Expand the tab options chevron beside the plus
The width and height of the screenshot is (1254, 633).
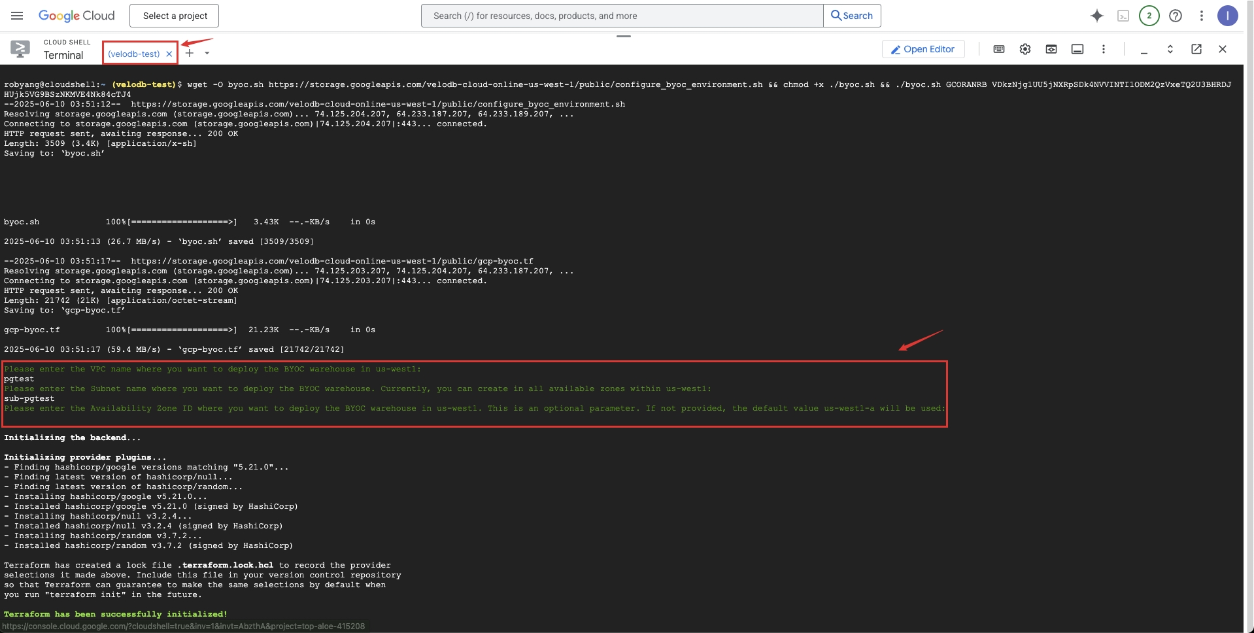click(x=208, y=52)
